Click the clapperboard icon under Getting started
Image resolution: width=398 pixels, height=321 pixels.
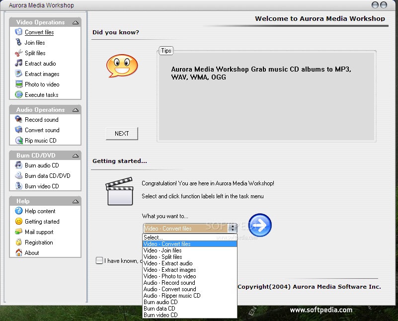(120, 191)
